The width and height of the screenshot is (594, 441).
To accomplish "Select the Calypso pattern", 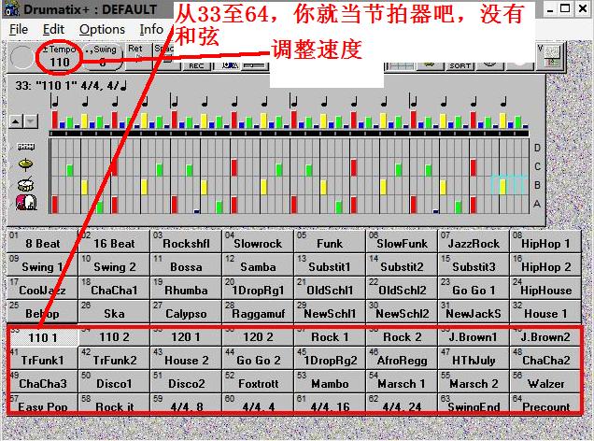I will pyautogui.click(x=186, y=311).
